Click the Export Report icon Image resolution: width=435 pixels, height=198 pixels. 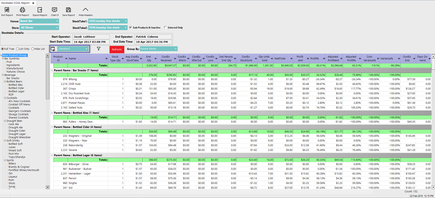(40, 10)
